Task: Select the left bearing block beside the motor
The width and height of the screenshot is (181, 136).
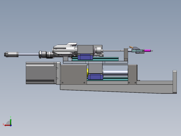Action: pyautogui.click(x=73, y=75)
